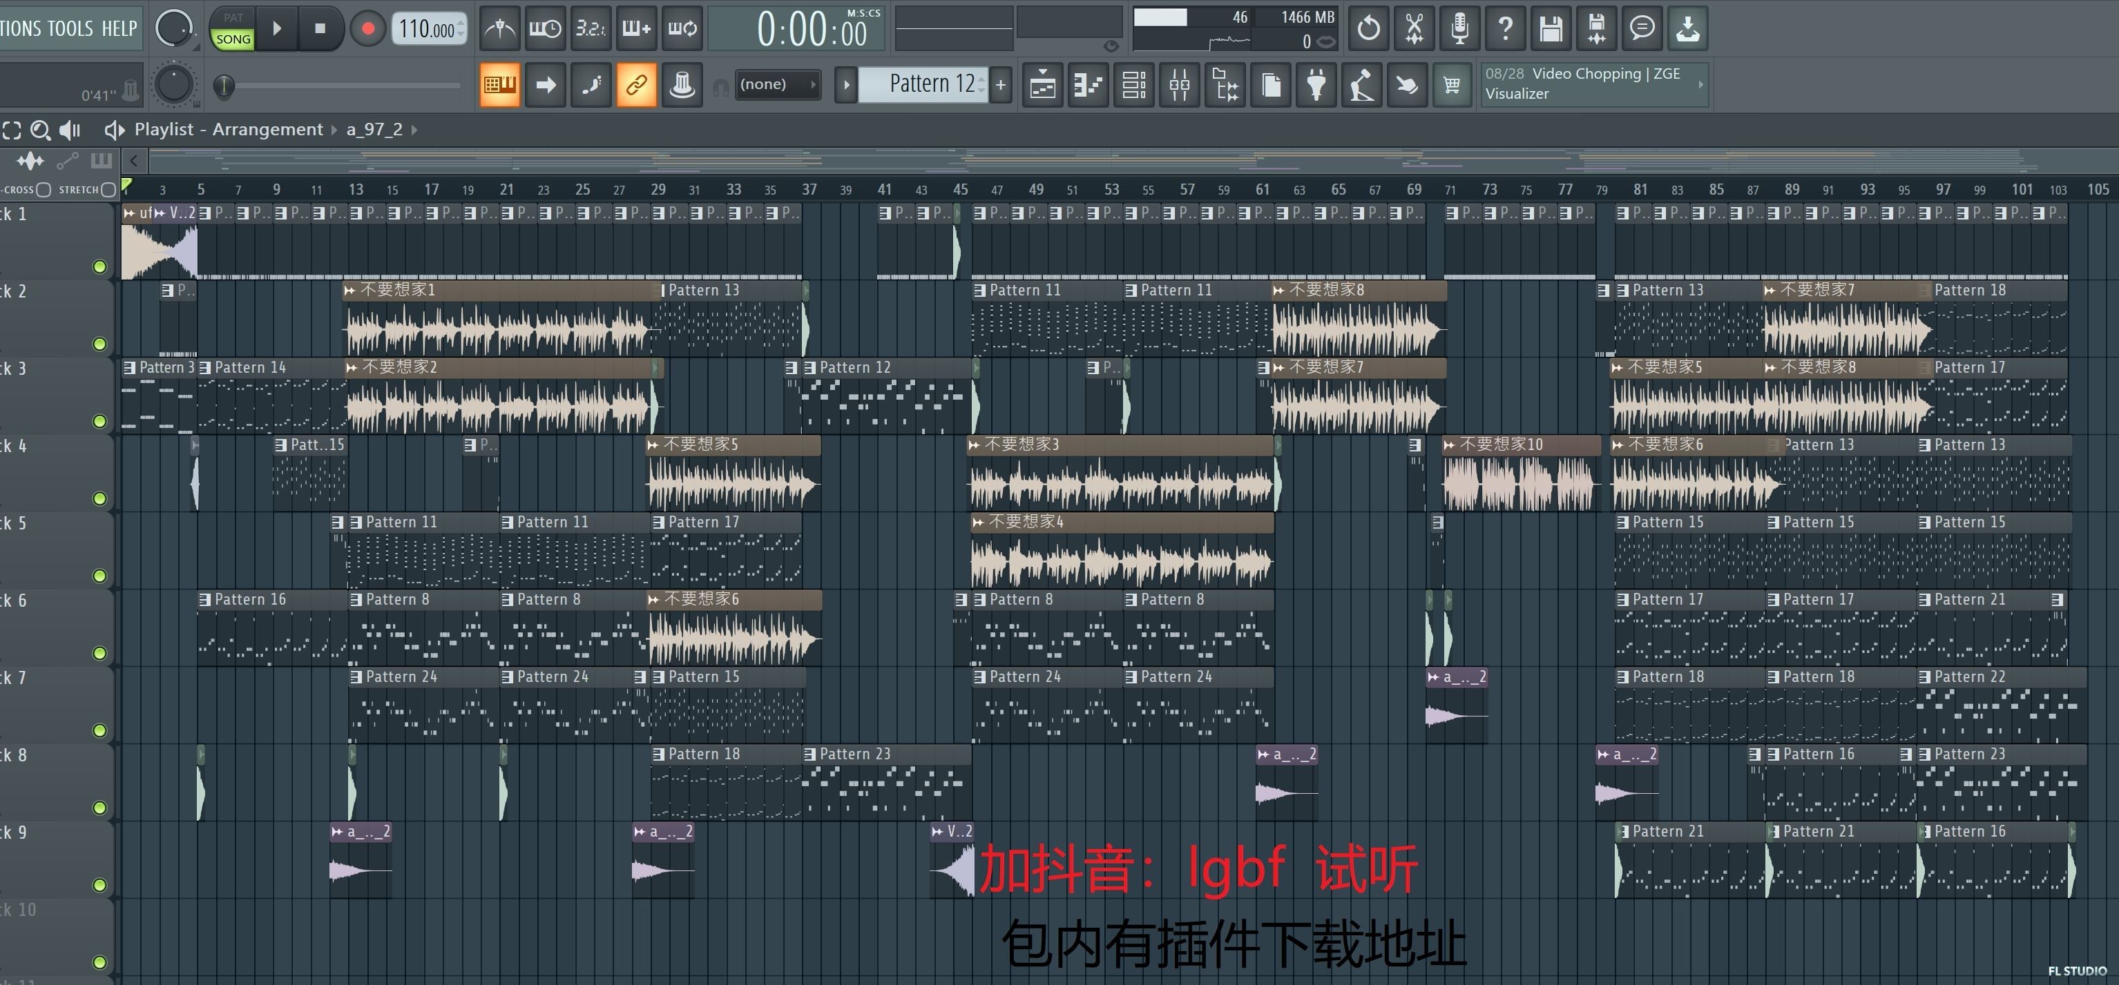The height and width of the screenshot is (985, 2119).
Task: Open the tempo tapper icon
Action: tap(1362, 84)
